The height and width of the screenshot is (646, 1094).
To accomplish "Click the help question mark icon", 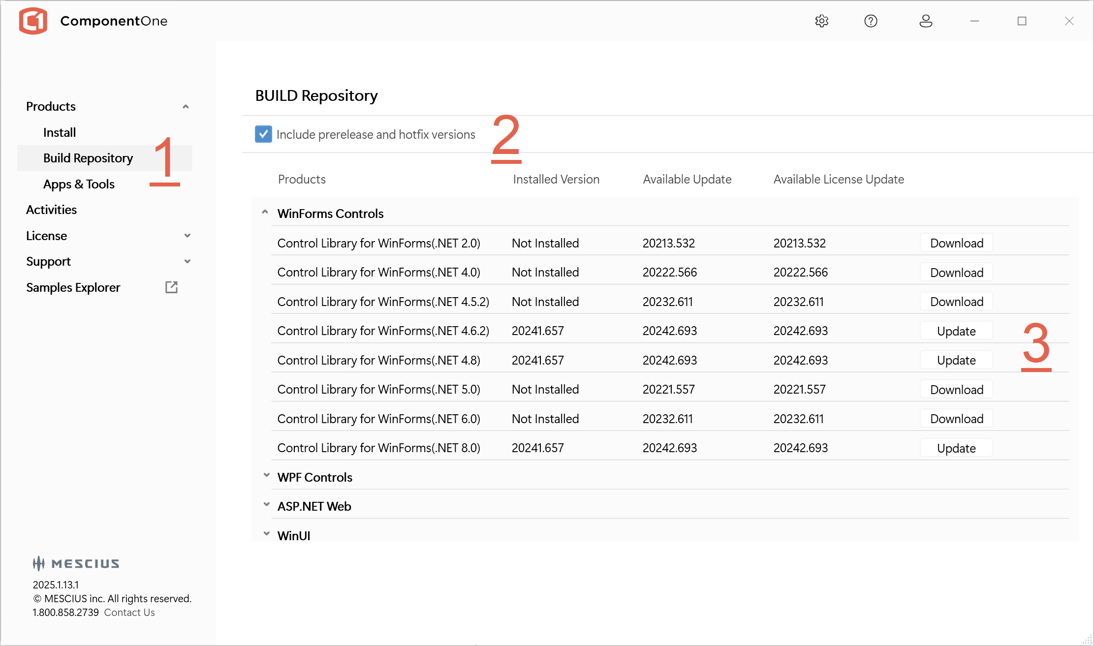I will point(871,21).
